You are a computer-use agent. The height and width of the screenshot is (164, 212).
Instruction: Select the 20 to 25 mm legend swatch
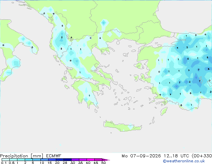coord(60,160)
